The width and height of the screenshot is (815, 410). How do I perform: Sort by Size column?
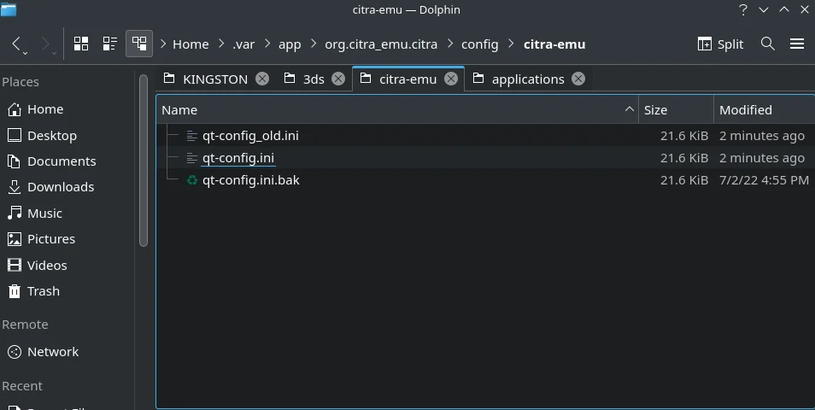(x=655, y=109)
